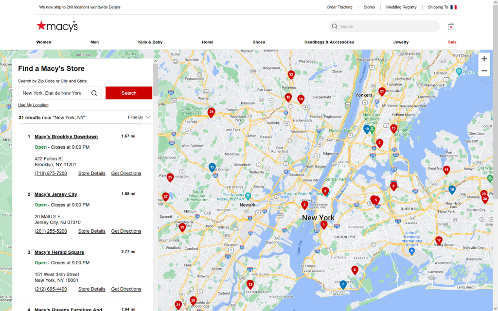Image resolution: width=498 pixels, height=311 pixels.
Task: Open the Handbags & Accessories menu
Action: (x=329, y=42)
